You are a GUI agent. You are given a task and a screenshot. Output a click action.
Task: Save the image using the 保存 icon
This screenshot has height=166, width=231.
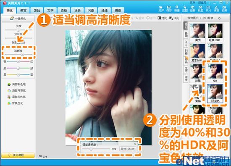169,9
